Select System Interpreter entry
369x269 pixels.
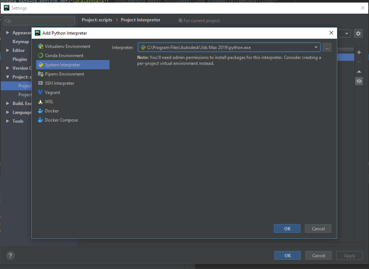click(x=73, y=65)
